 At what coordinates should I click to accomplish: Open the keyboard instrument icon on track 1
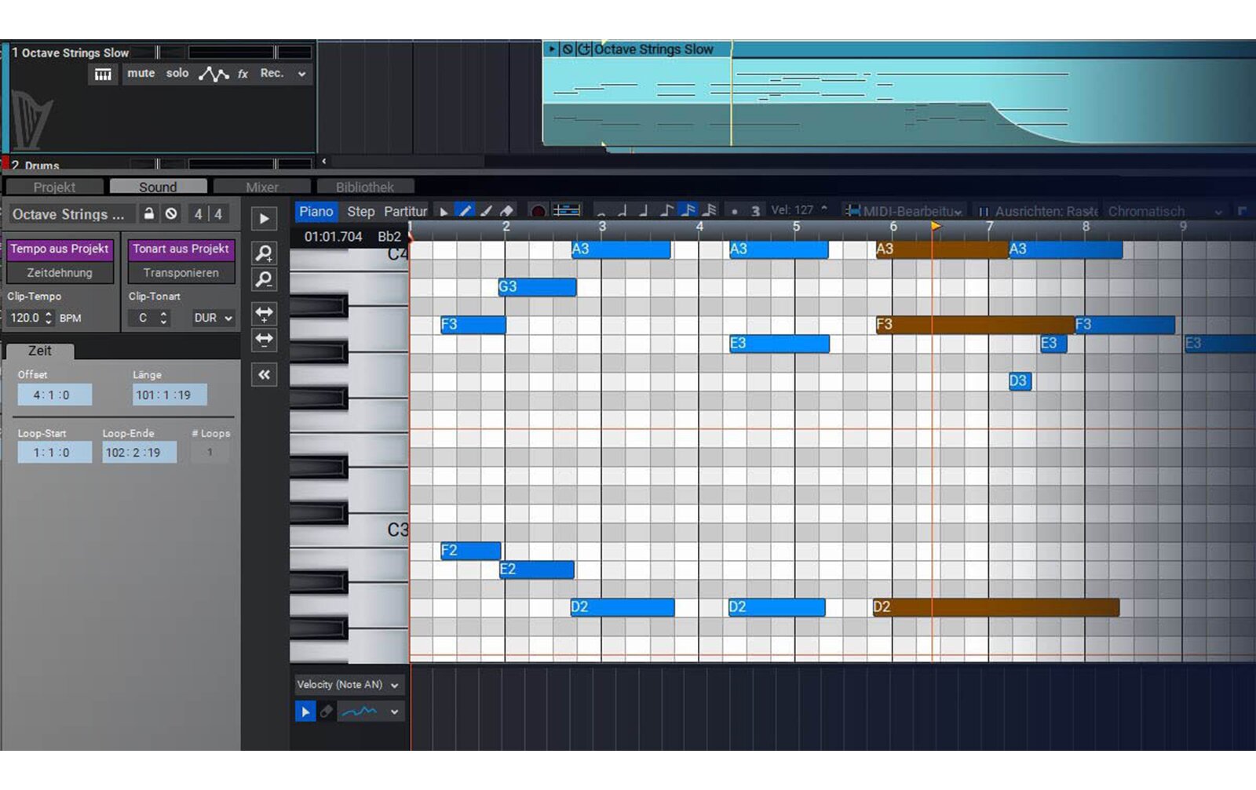click(x=103, y=74)
